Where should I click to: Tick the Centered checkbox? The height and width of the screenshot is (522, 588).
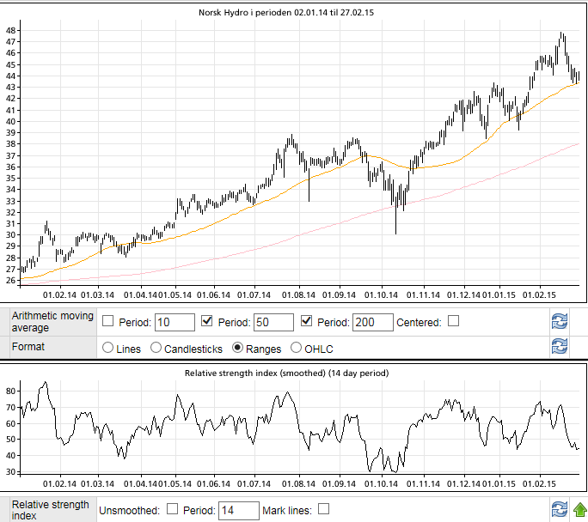[x=454, y=321]
